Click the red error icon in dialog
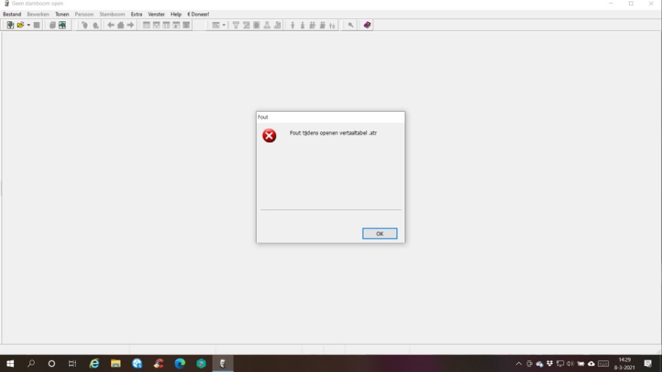662x372 pixels. 269,135
